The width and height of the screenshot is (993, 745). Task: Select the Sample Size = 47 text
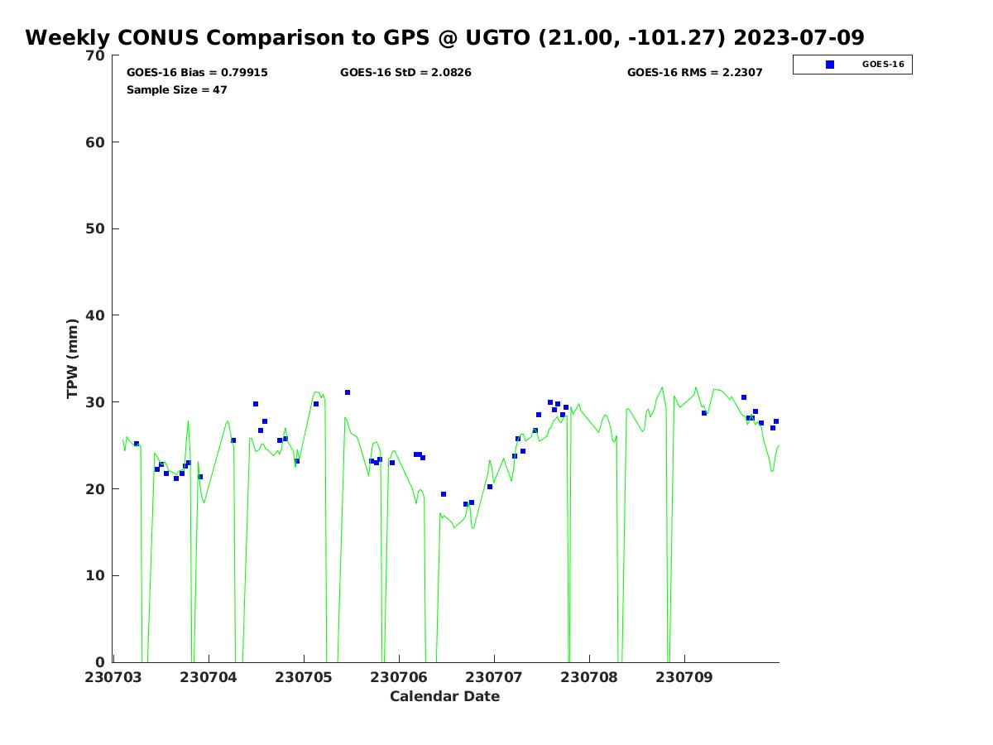point(176,89)
